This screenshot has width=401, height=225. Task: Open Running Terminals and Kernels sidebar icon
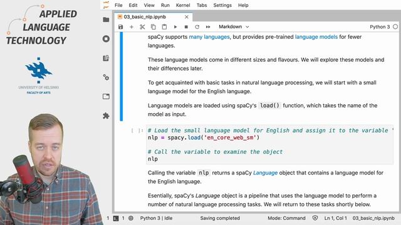(x=106, y=39)
